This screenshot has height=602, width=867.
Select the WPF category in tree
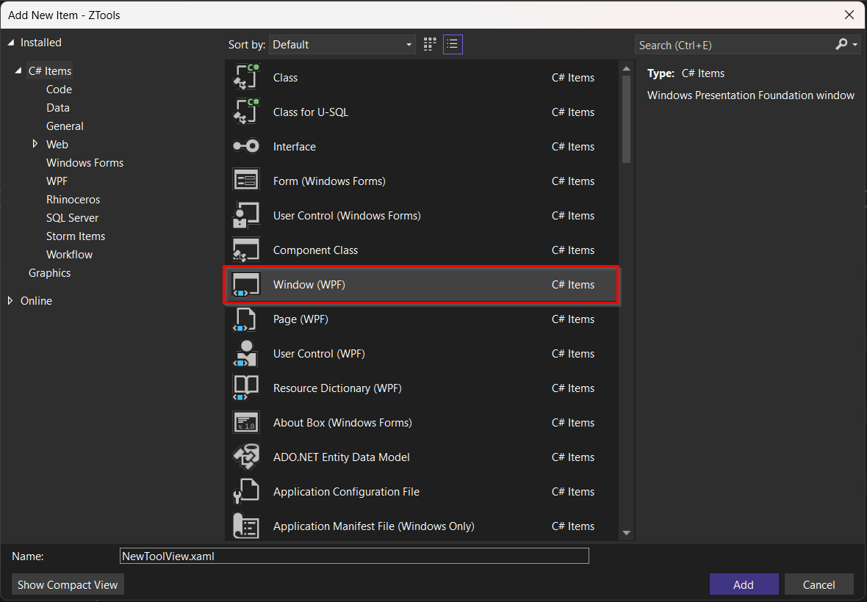[57, 181]
